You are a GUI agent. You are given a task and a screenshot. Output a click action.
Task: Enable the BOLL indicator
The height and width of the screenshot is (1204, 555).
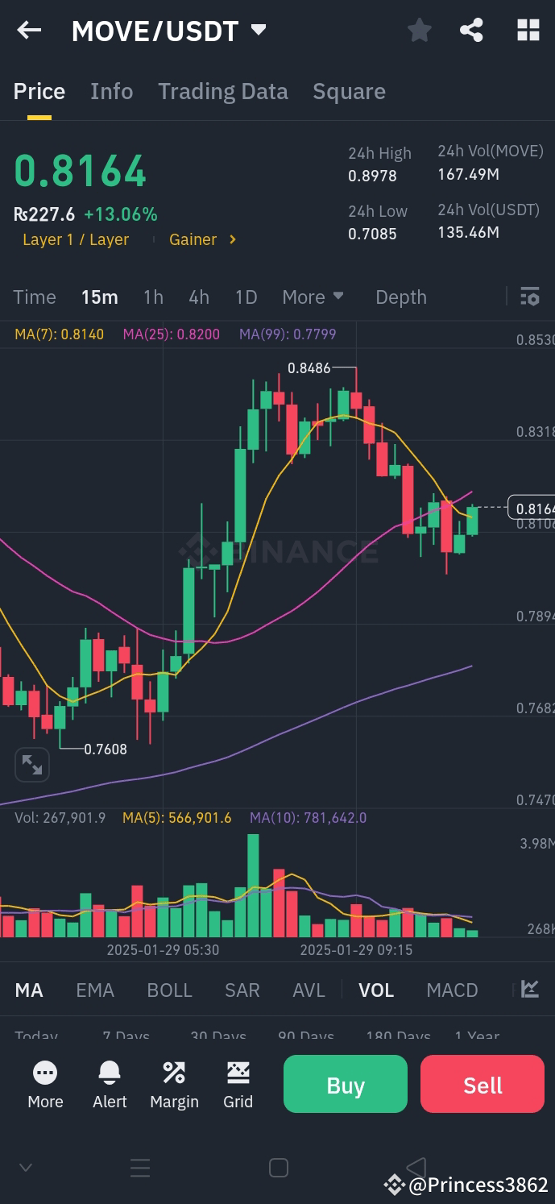tap(169, 989)
